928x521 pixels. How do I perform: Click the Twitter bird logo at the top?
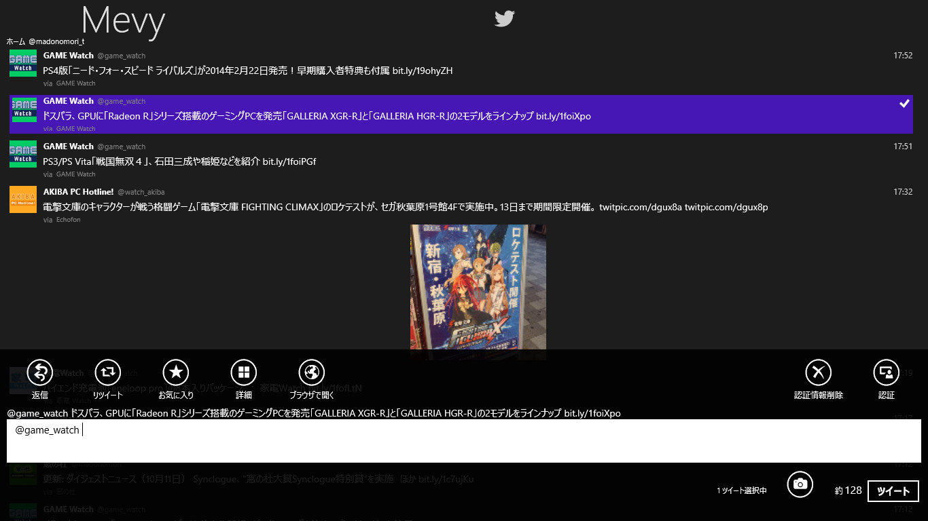pyautogui.click(x=505, y=19)
